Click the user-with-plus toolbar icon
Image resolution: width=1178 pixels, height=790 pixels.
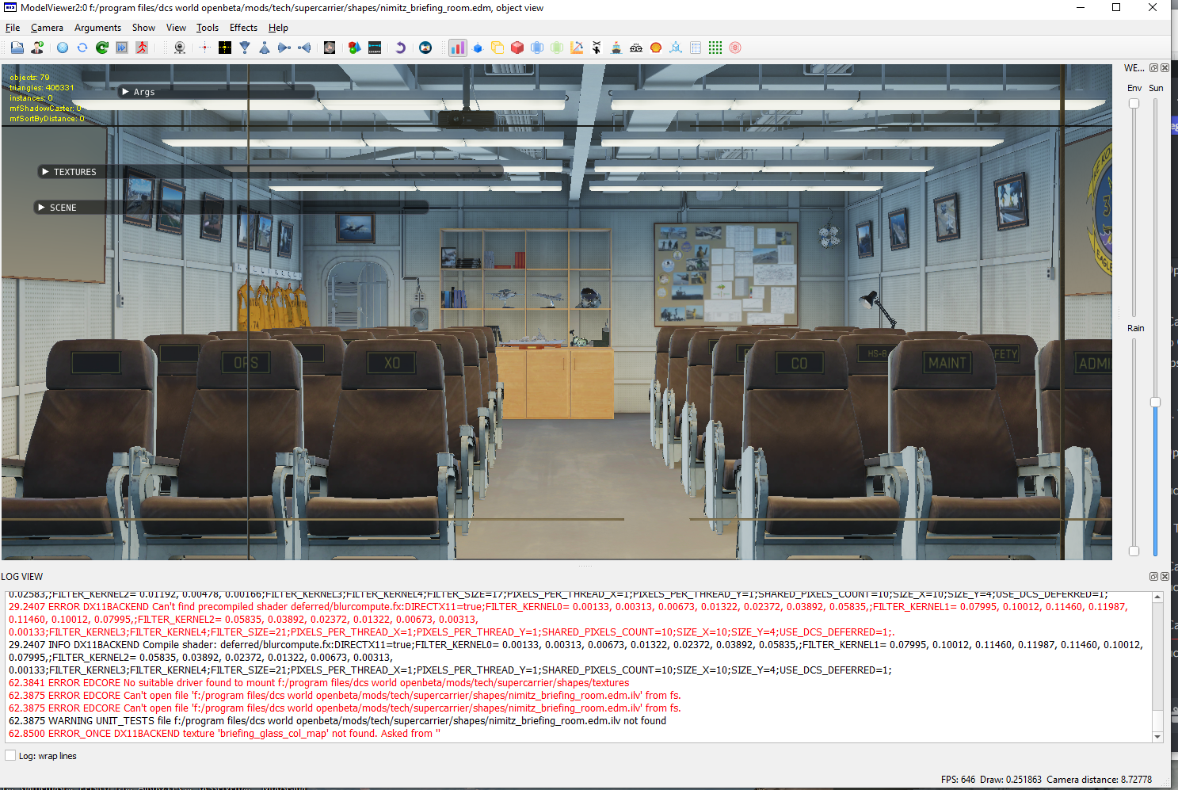(x=37, y=48)
